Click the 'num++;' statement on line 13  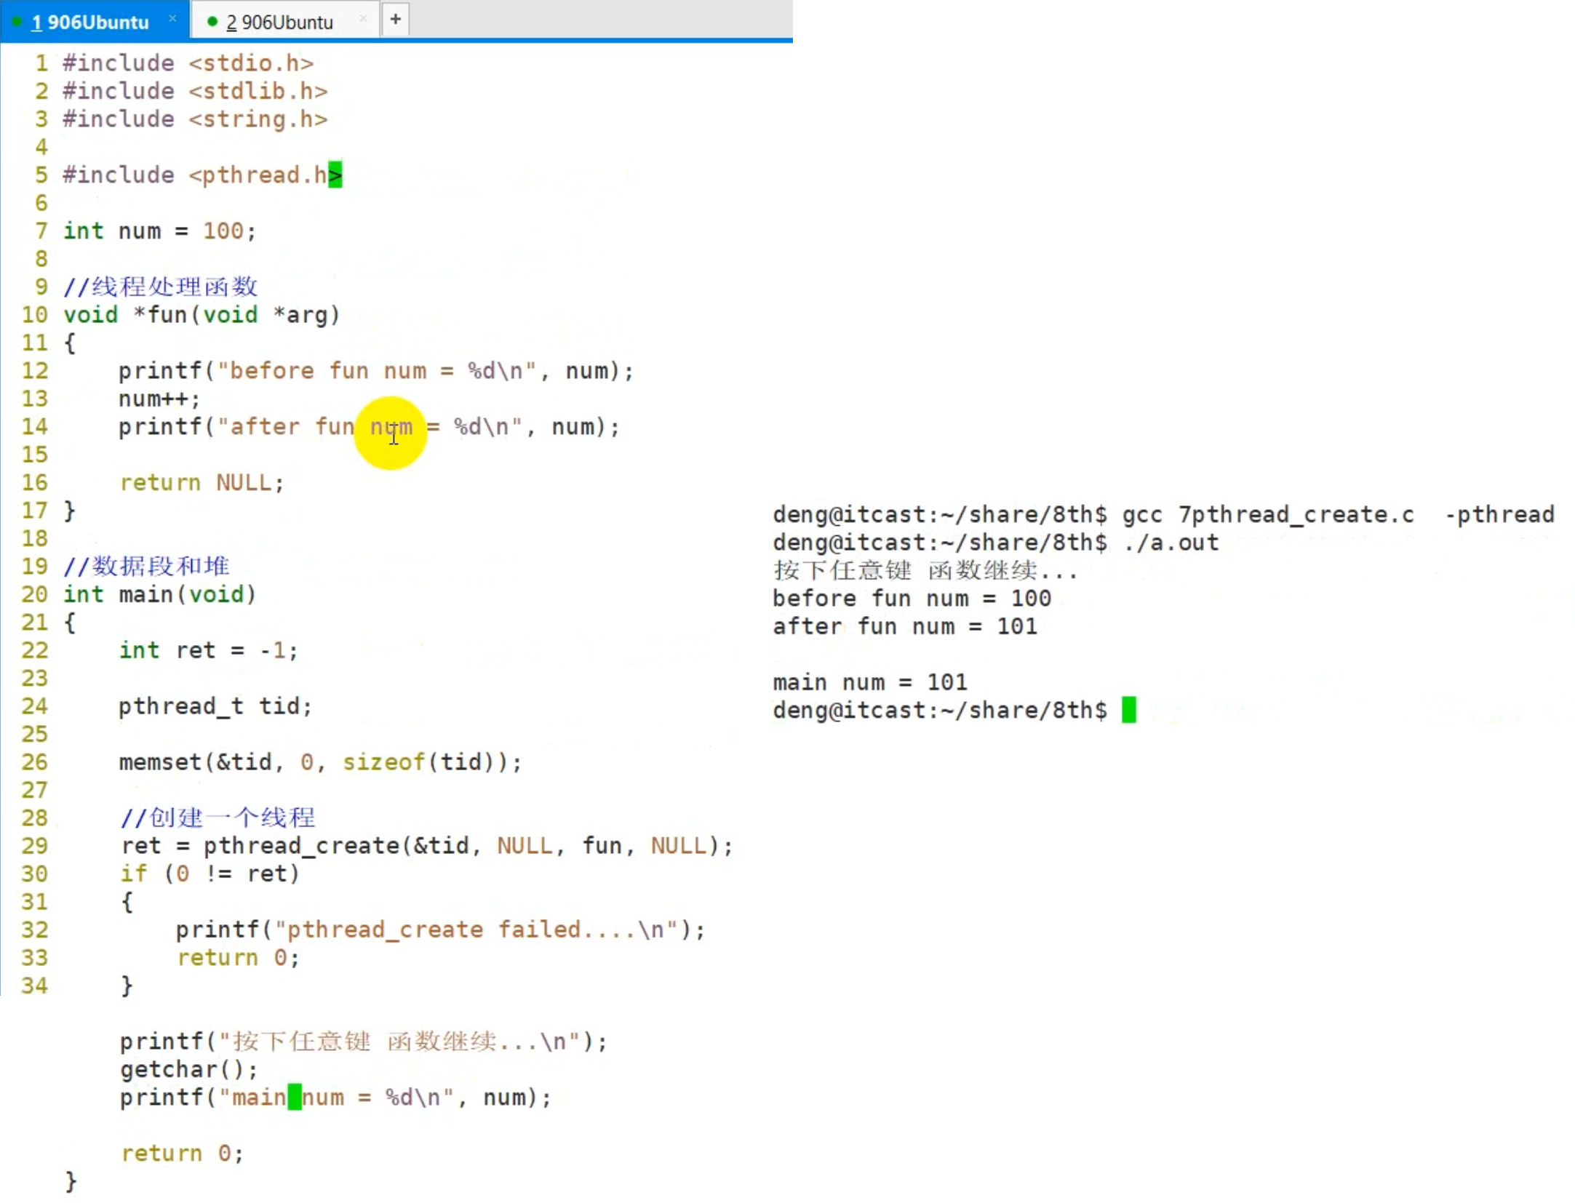[x=159, y=399]
